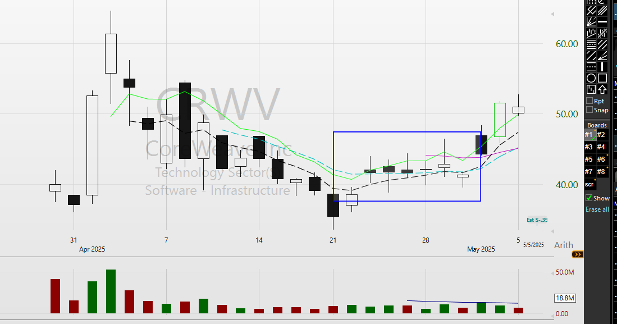The width and height of the screenshot is (617, 324).
Task: Select the three parallel diagonal lines tool
Action: [602, 11]
